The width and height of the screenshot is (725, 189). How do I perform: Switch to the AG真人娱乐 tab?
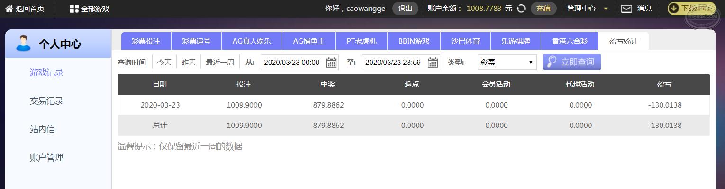[252, 41]
